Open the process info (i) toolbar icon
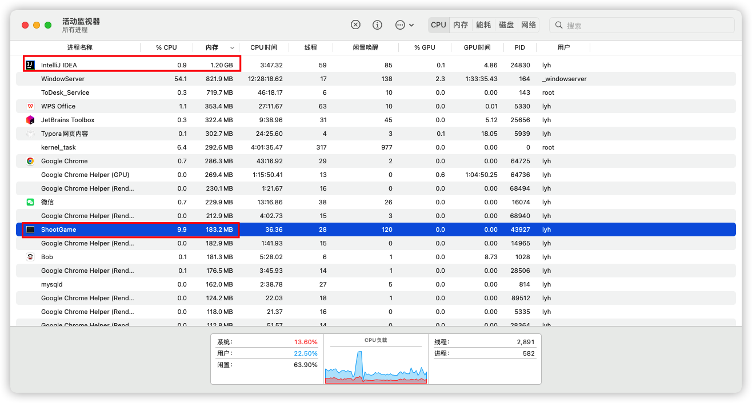The image size is (752, 403). pyautogui.click(x=377, y=25)
